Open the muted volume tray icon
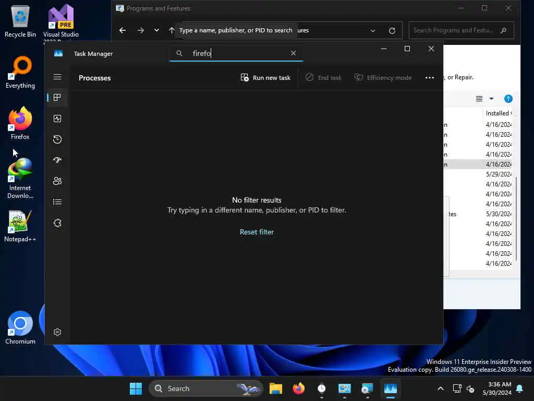This screenshot has height=401, width=534. point(470,388)
